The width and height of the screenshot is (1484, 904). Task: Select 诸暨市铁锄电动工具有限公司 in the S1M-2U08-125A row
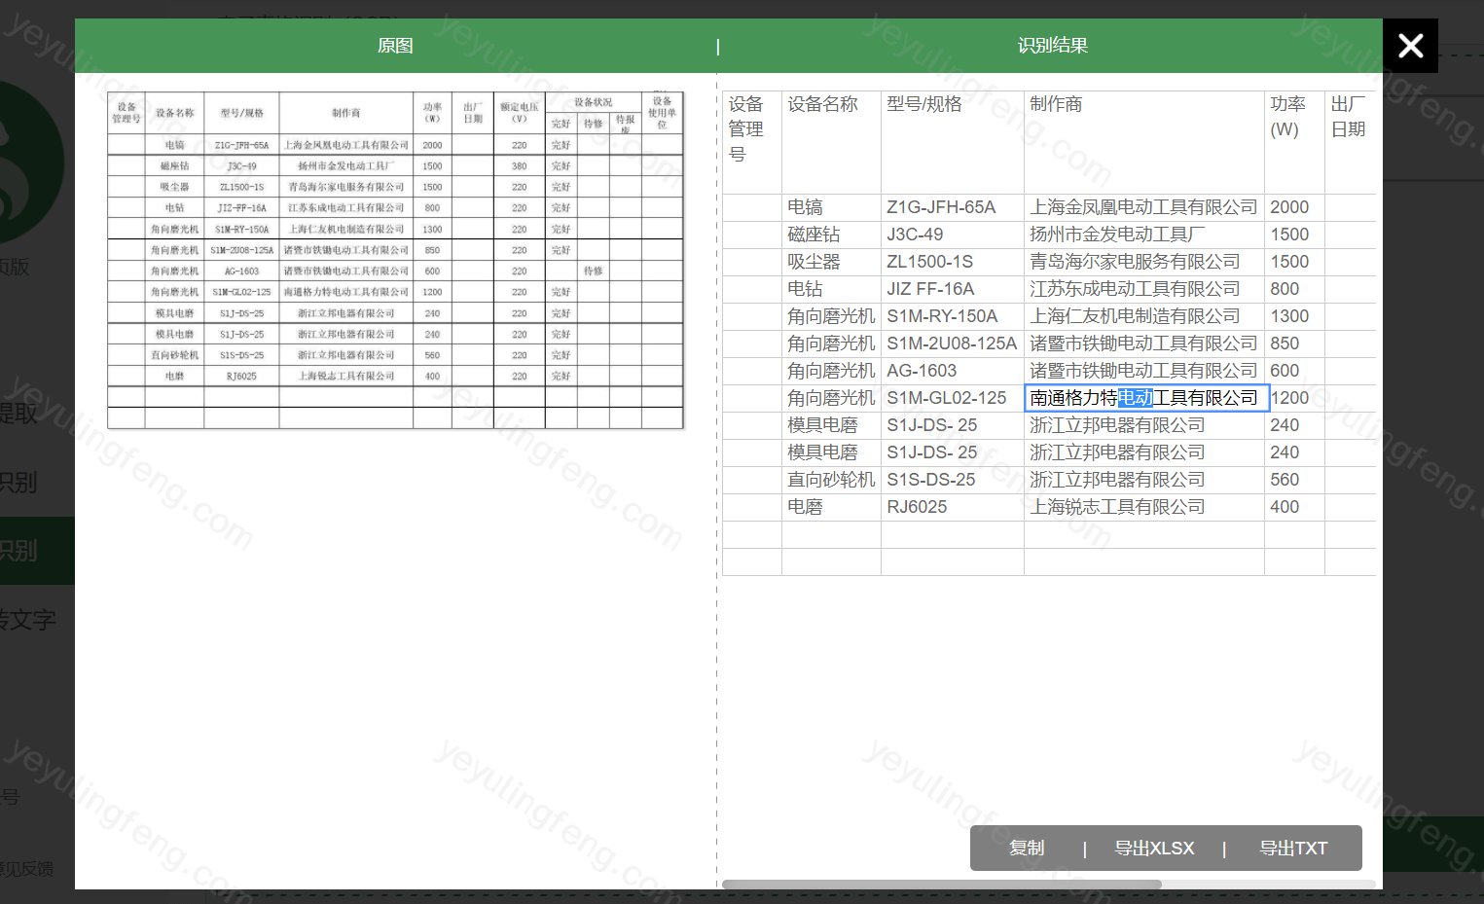(x=1144, y=344)
